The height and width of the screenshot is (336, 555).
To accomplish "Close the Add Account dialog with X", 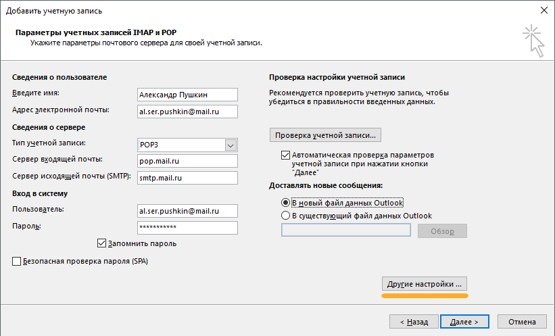I will point(544,10).
